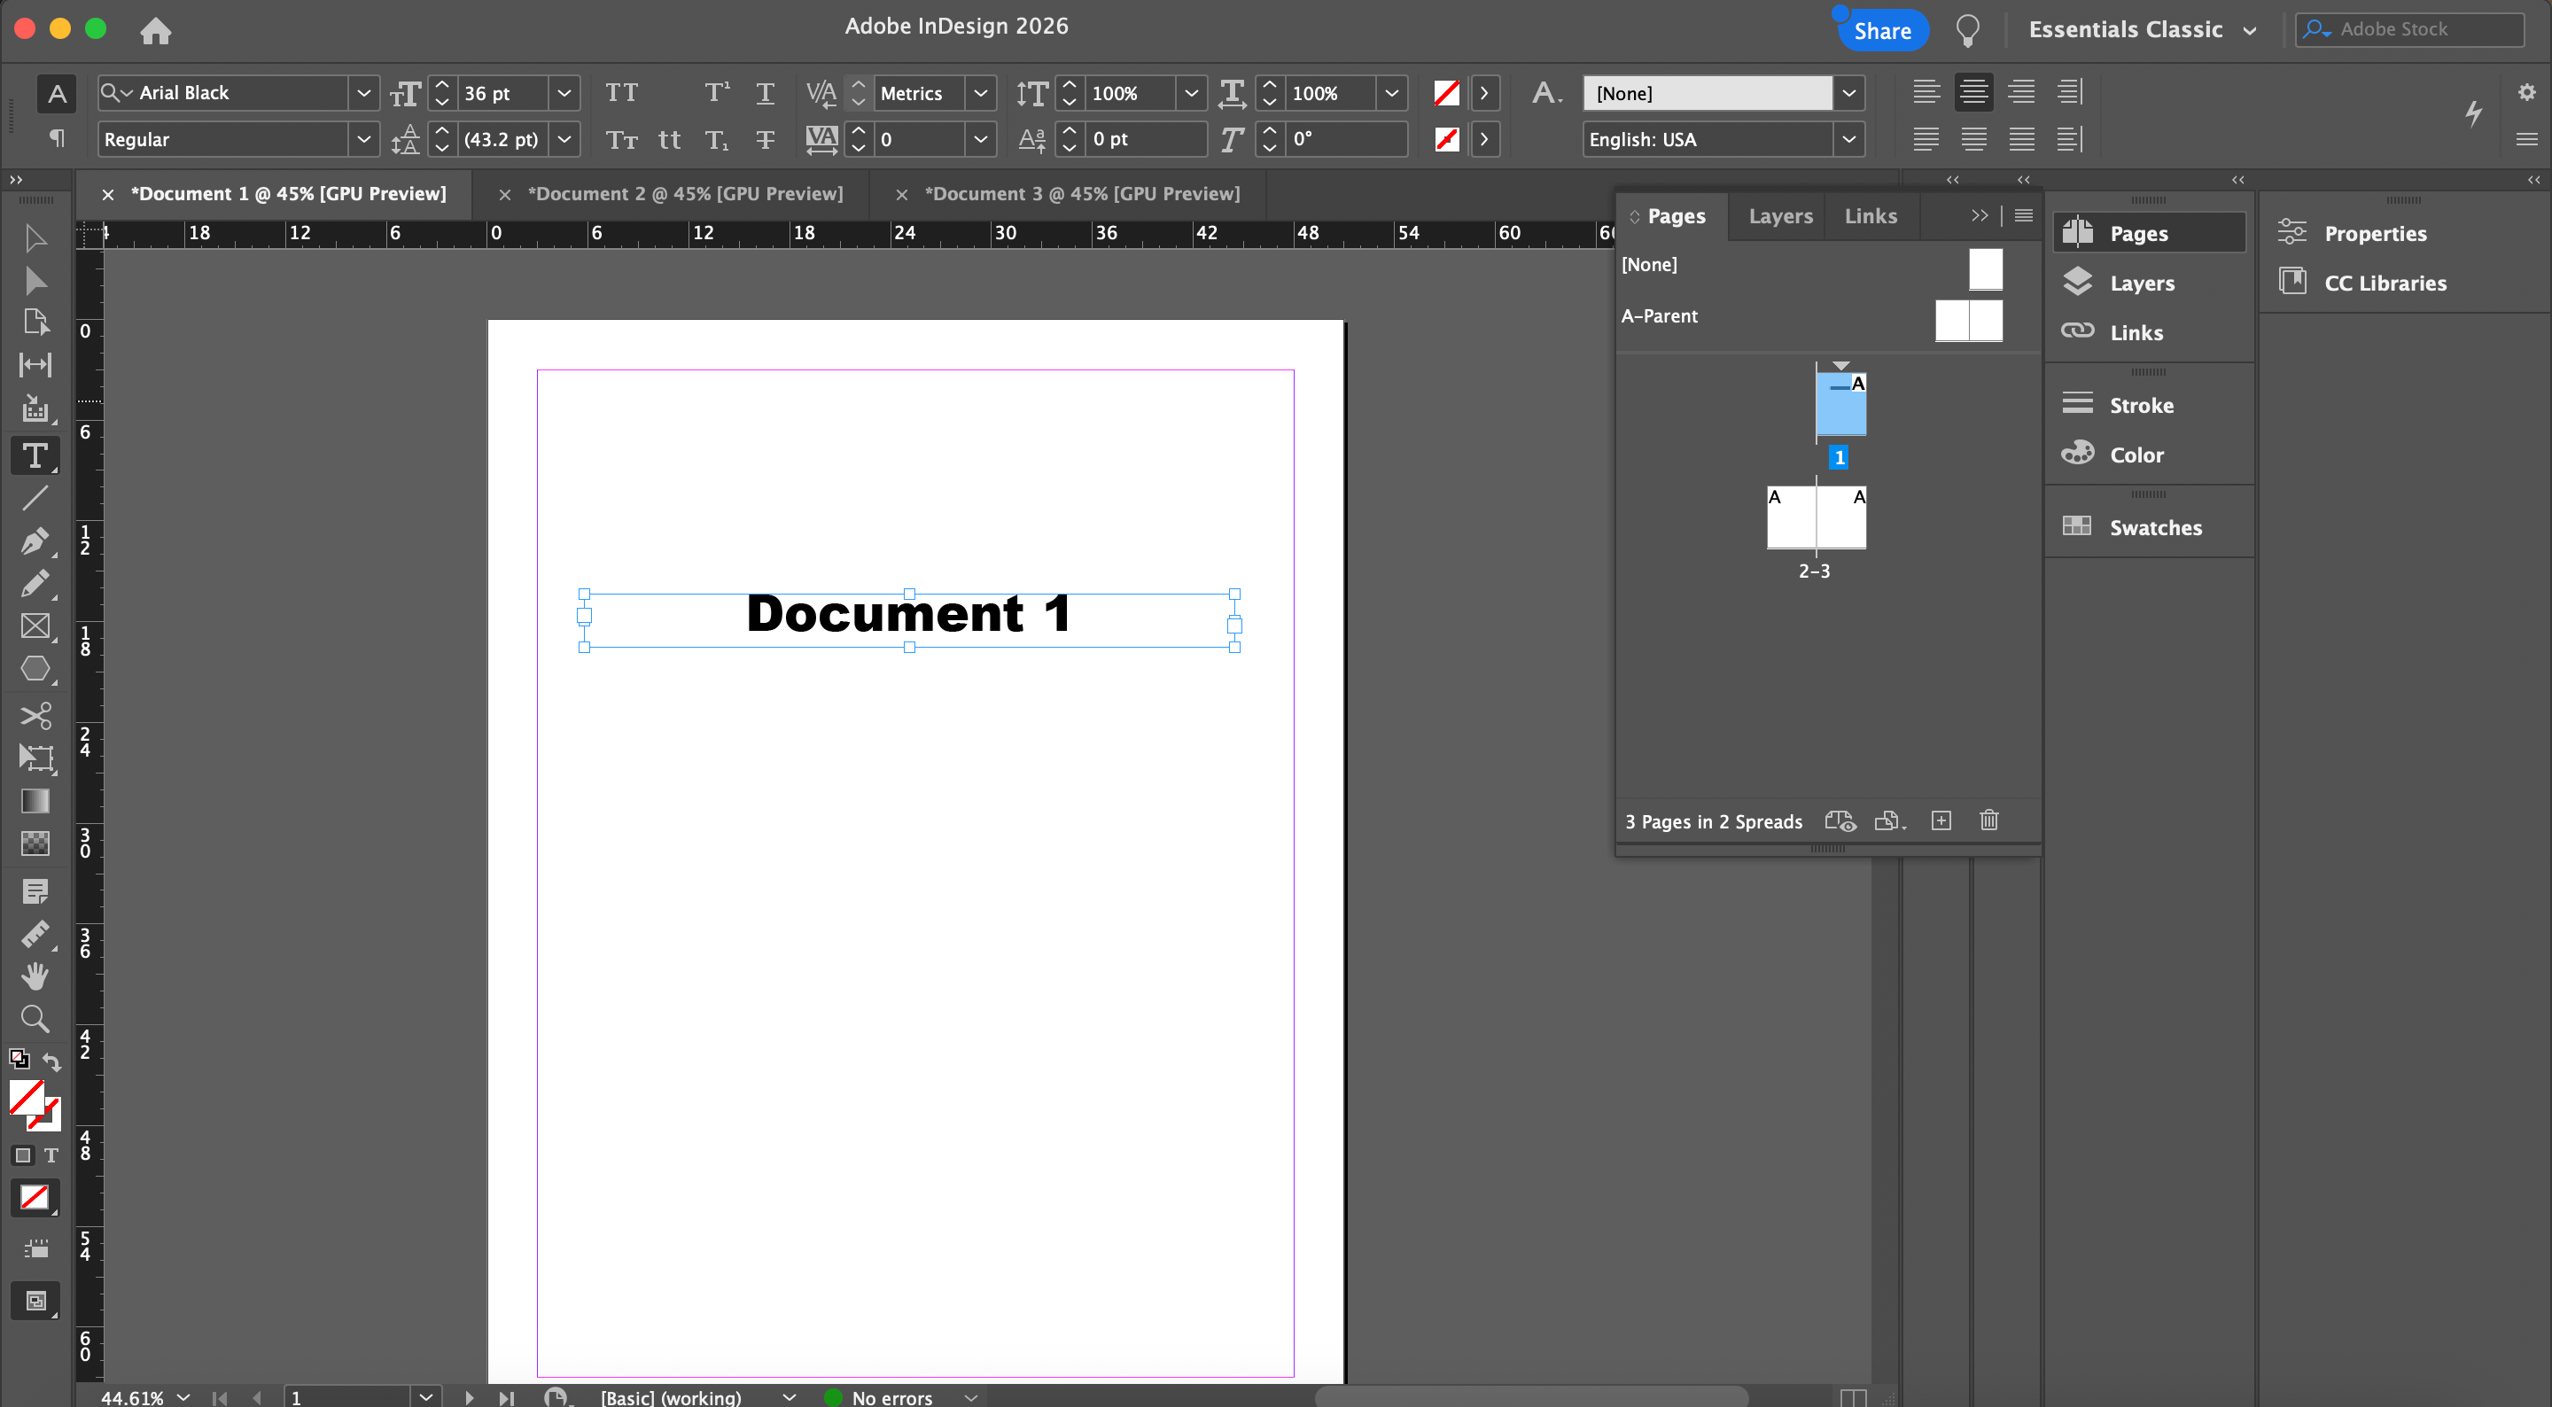Viewport: 2552px width, 1407px height.
Task: Select the Pen tool
Action: 35,541
